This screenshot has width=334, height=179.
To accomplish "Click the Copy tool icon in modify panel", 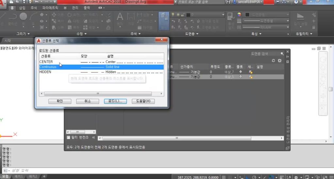I will (54, 21).
